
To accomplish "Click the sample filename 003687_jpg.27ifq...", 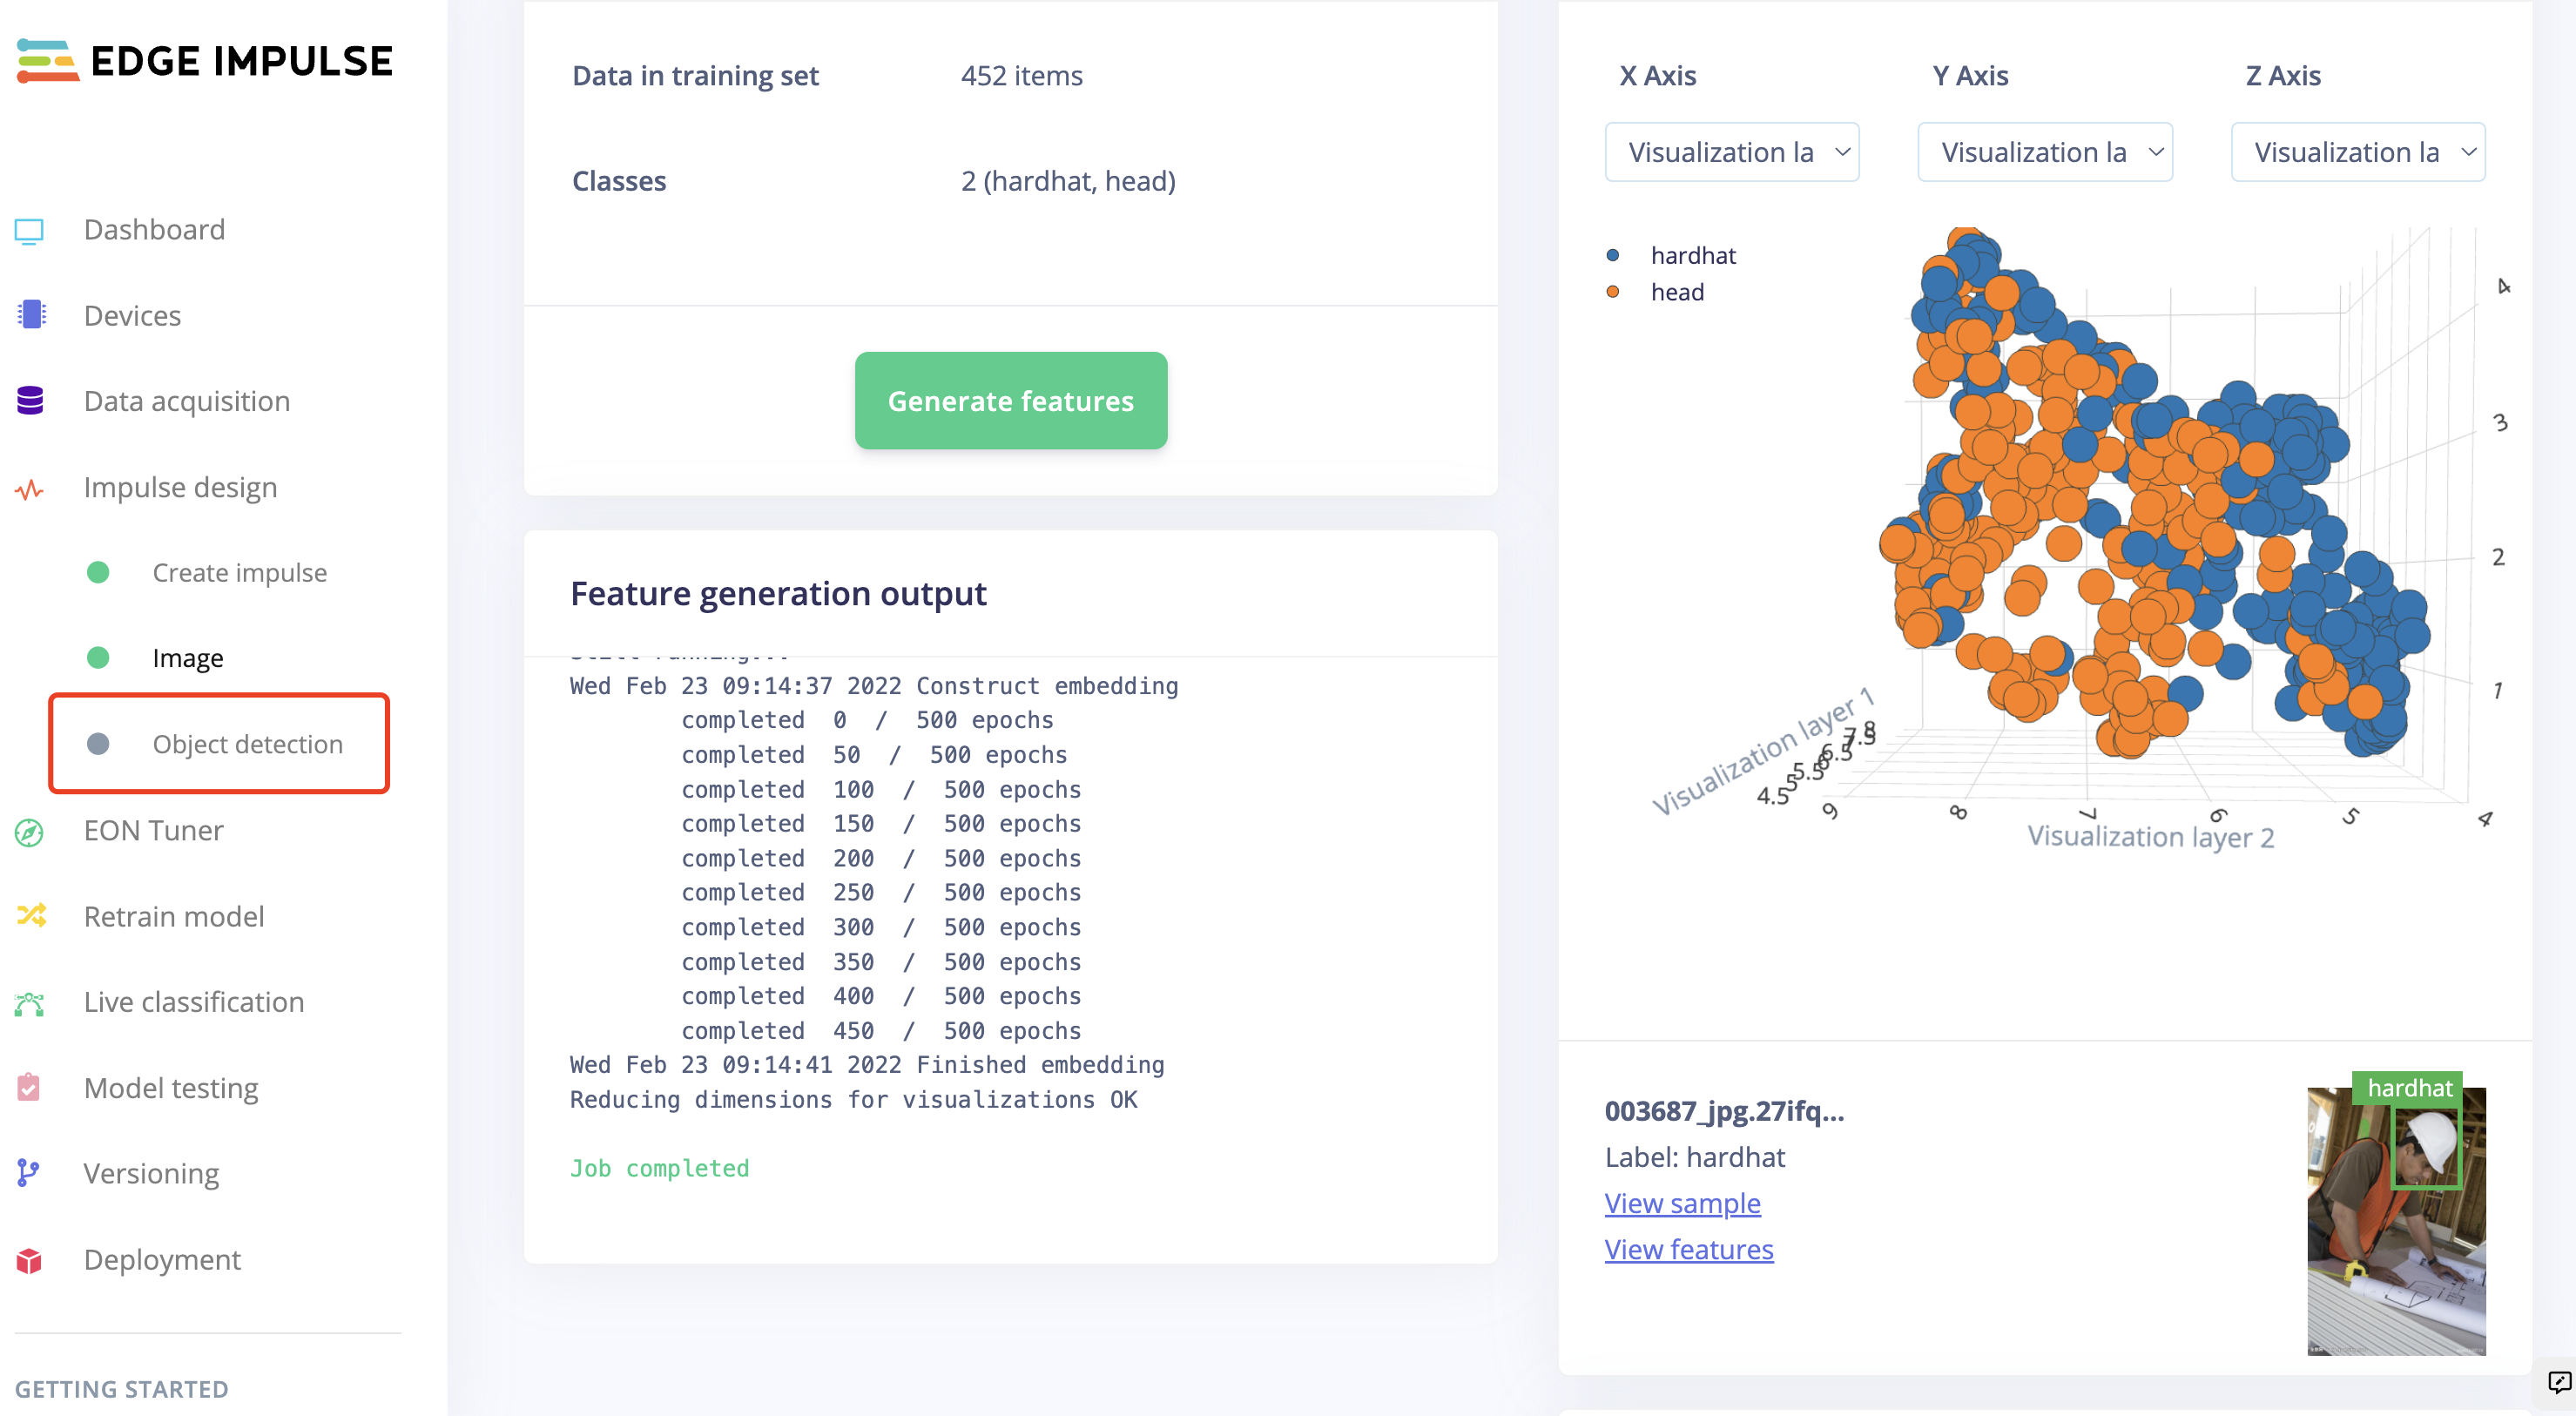I will (1724, 1111).
